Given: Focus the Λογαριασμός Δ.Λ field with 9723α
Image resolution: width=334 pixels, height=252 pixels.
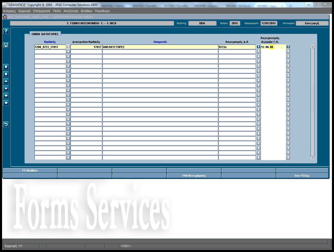Looking at the screenshot, I should coord(237,47).
